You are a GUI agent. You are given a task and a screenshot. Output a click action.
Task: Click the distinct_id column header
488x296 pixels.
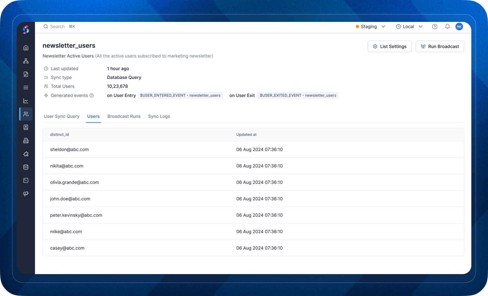59,134
